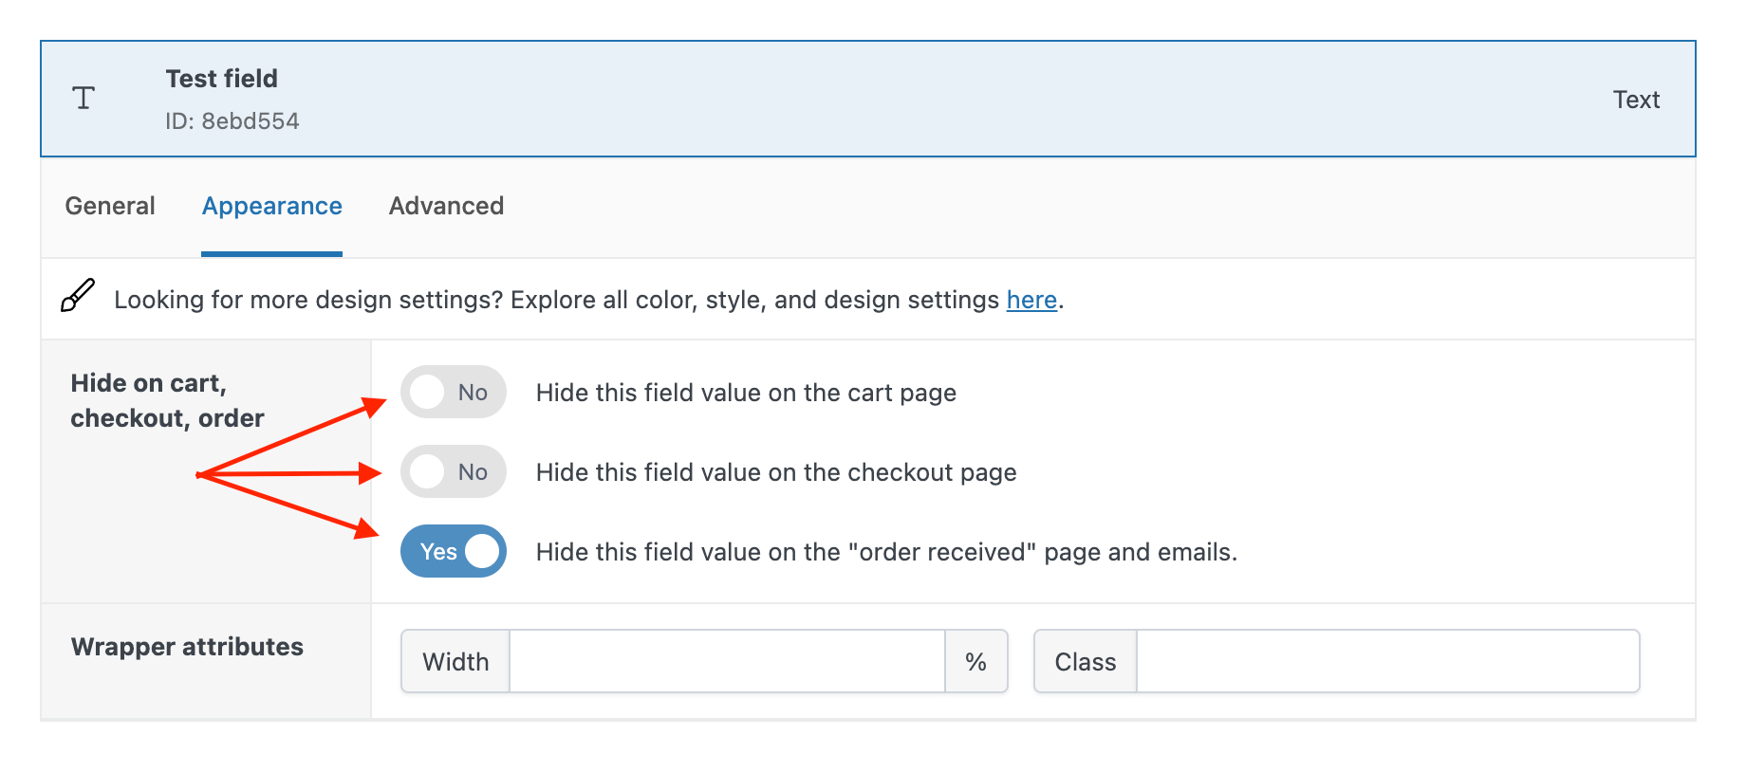
Task: Click the "Class" prefix label
Action: point(1085,661)
